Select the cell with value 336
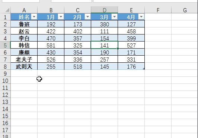This screenshot has width=198, height=138. (77, 59)
